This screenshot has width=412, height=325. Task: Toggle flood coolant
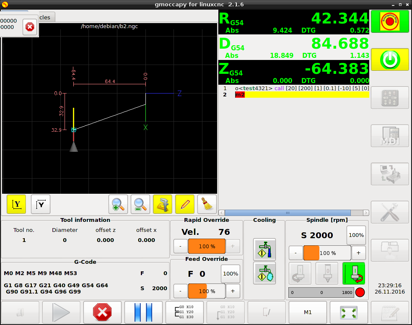[264, 250]
